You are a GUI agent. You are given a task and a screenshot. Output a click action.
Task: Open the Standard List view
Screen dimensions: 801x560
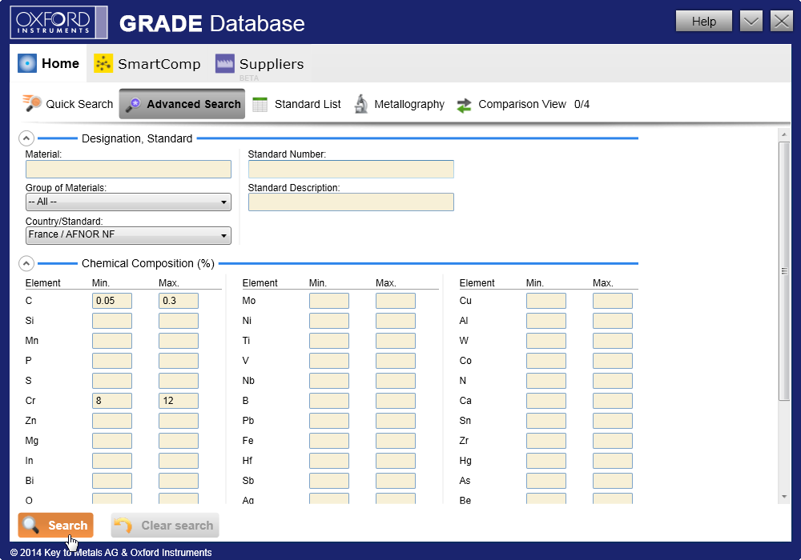297,104
